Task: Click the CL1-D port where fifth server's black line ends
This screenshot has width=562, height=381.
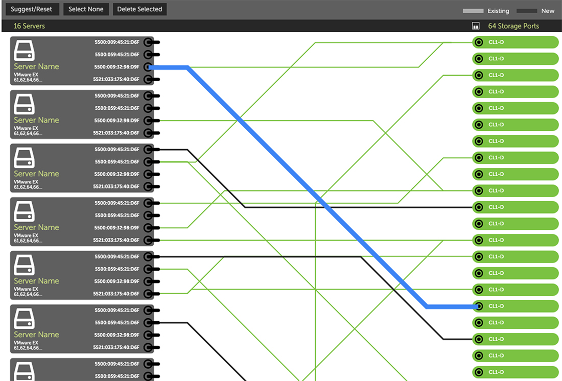Action: [516, 339]
